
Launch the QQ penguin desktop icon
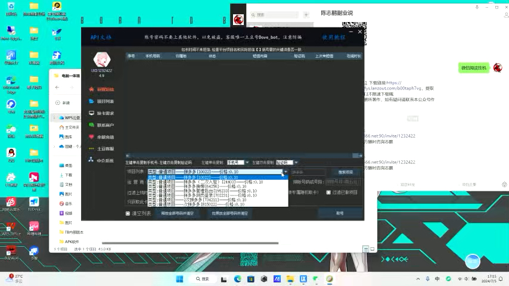(11, 155)
